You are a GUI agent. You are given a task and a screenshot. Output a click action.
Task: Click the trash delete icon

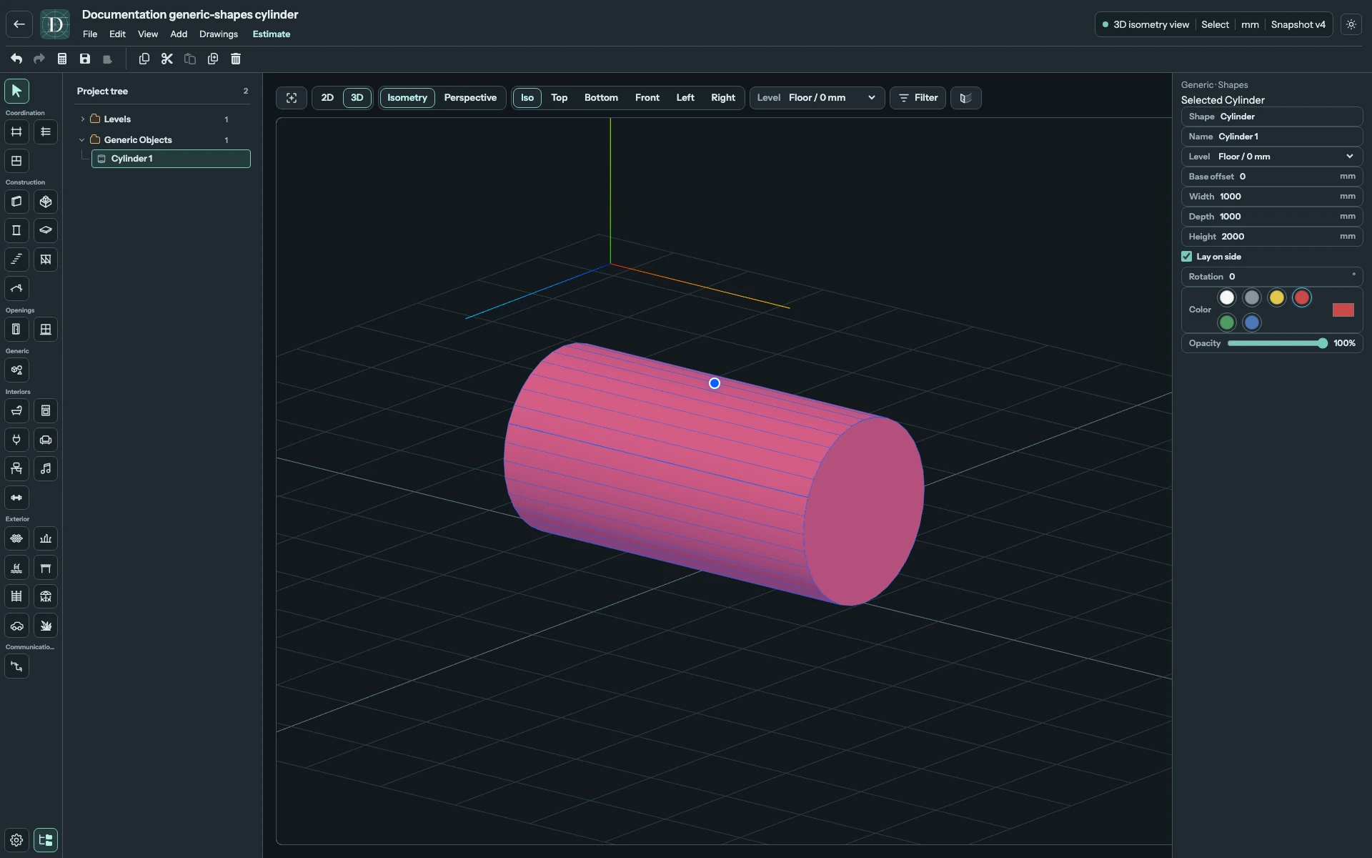(x=236, y=59)
